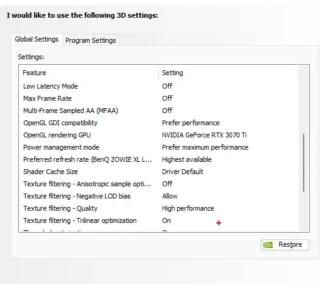The image size is (322, 284).
Task: Open Max Frame Rate Off value
Action: (167, 98)
